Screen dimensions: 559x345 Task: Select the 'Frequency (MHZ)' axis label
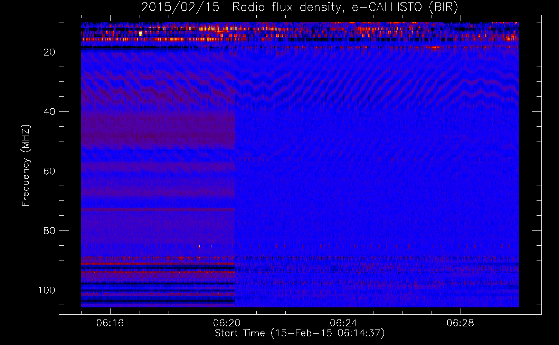26,166
